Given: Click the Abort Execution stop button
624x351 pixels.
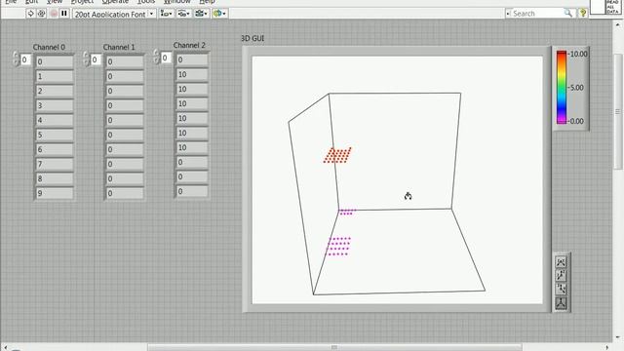Looking at the screenshot, I should (x=54, y=14).
